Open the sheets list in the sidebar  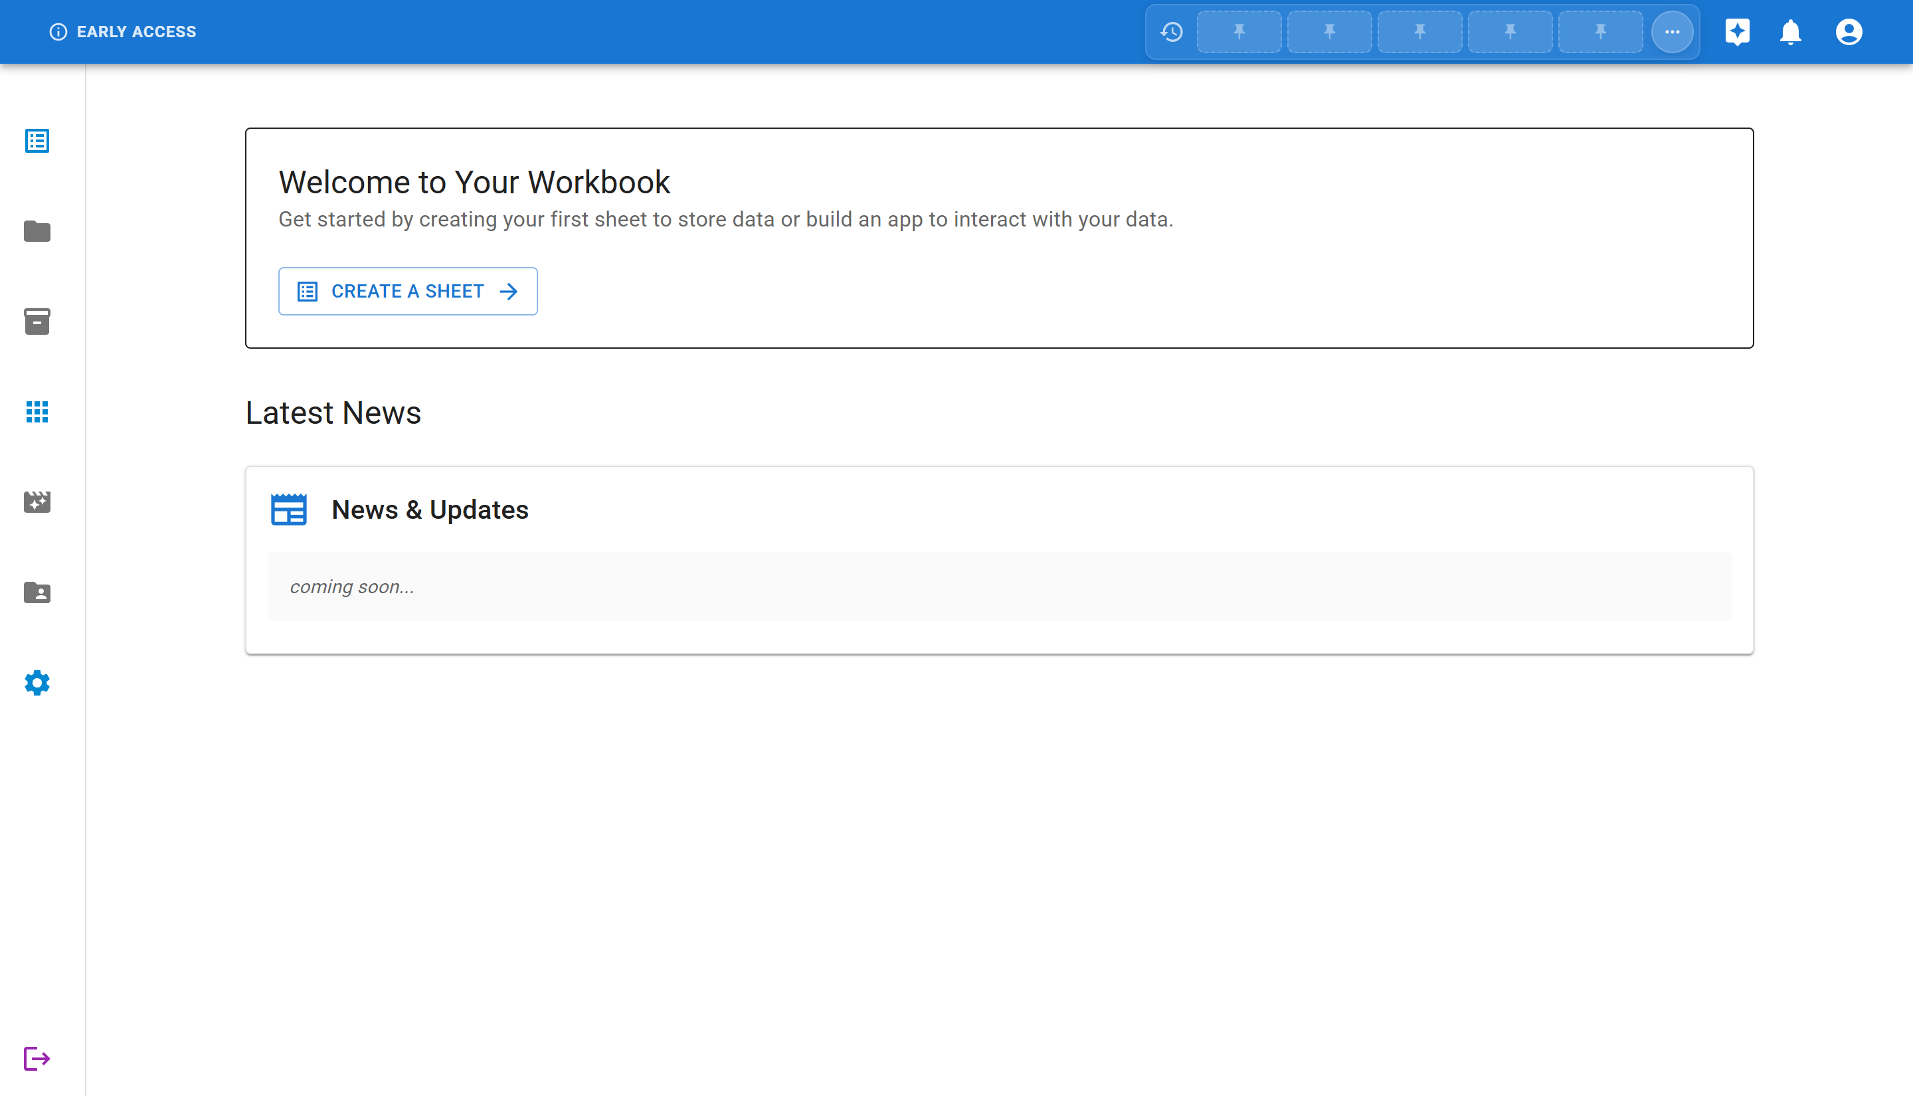click(x=36, y=141)
